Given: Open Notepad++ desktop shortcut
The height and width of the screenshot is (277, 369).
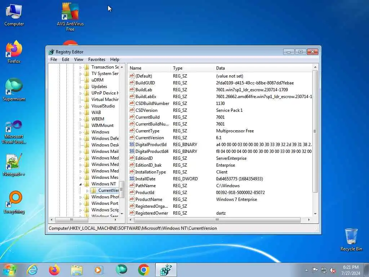Looking at the screenshot, I should (14, 165).
